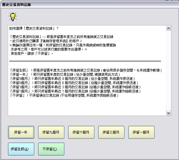Click the line mentioning 進銷存管理系統
179x160 pixels.
(x=46, y=41)
